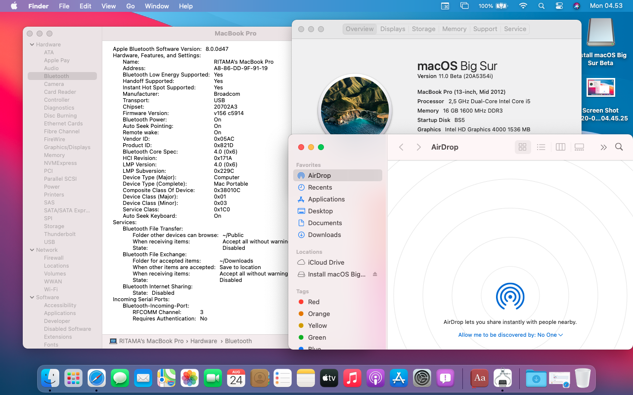Image resolution: width=633 pixels, height=395 pixels.
Task: Open Calendar from the Dock
Action: tap(236, 378)
